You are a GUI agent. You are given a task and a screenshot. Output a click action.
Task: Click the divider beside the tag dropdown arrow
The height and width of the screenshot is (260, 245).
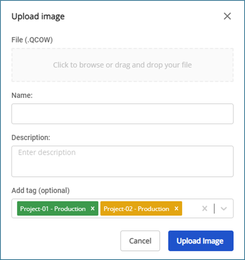(214, 209)
